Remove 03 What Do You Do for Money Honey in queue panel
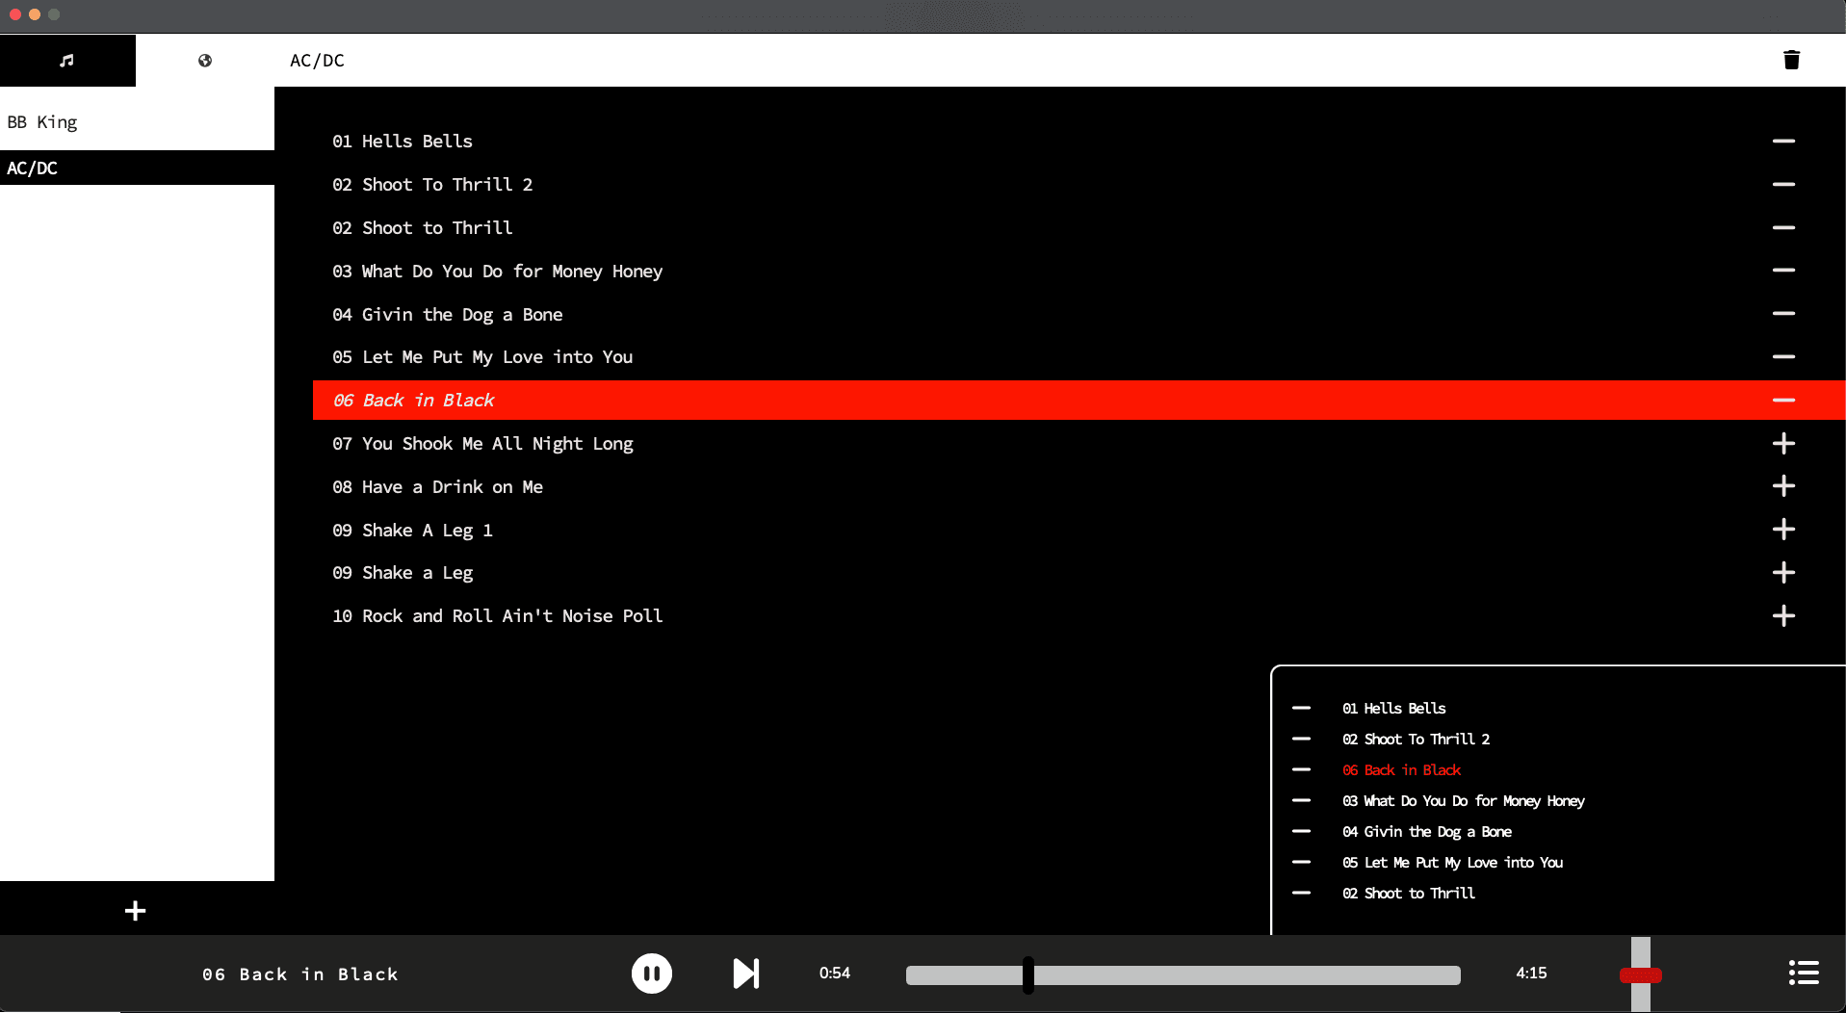 1301,800
